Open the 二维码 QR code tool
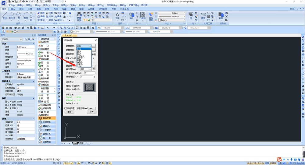305x165 pixels. (x=142, y=16)
